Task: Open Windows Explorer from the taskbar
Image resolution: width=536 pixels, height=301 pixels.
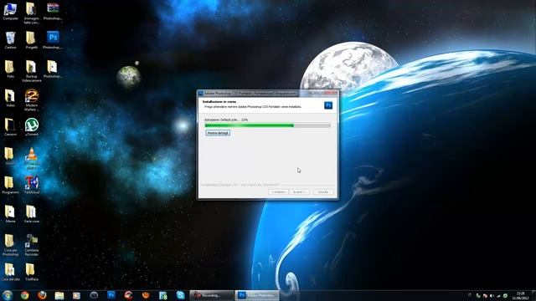Action: coord(59,295)
